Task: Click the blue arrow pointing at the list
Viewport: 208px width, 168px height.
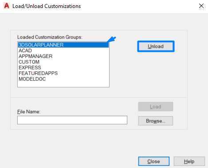Action: pos(111,39)
